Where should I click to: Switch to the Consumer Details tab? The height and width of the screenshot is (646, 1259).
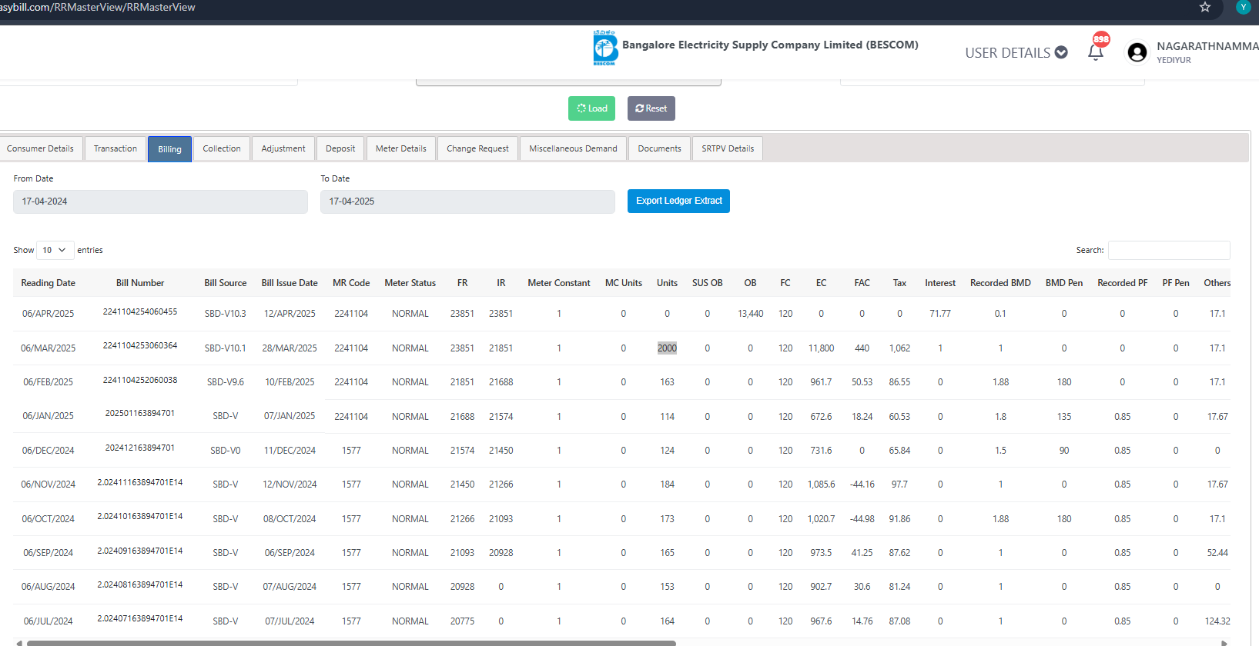point(40,148)
